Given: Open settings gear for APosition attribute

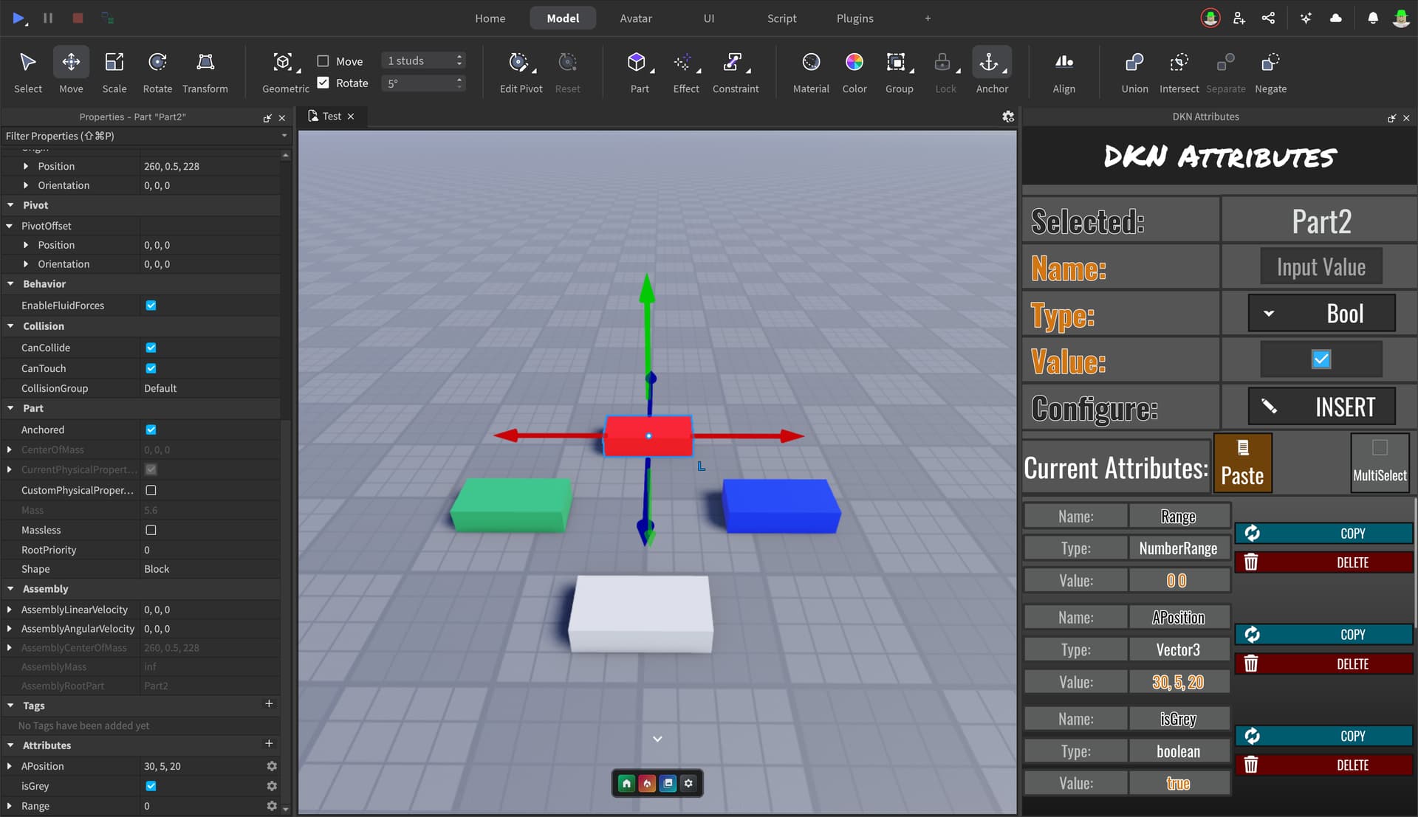Looking at the screenshot, I should click(x=272, y=766).
